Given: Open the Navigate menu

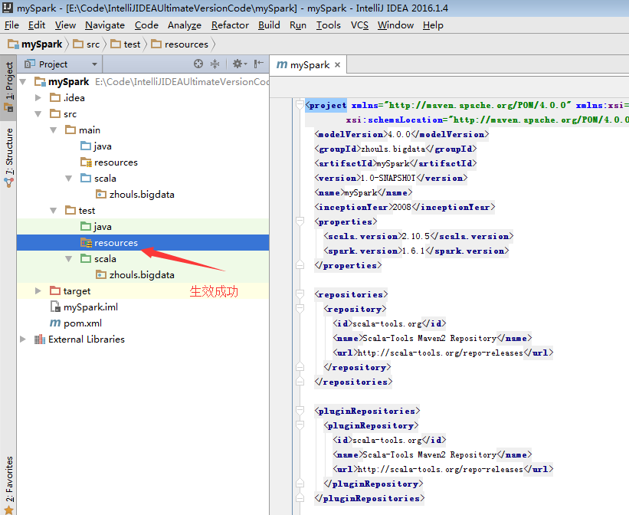Looking at the screenshot, I should click(x=105, y=25).
